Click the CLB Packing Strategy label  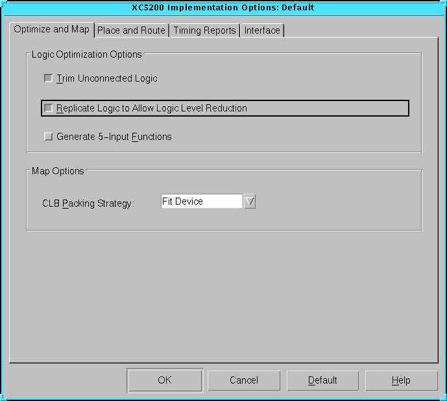pyautogui.click(x=88, y=203)
